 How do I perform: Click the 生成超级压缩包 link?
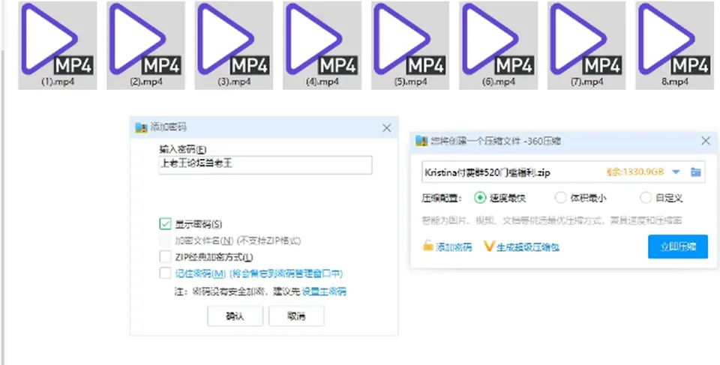pos(522,247)
